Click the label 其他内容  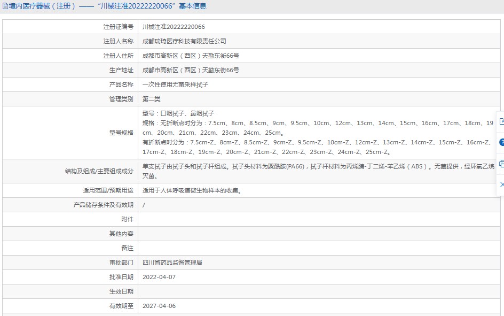121,234
